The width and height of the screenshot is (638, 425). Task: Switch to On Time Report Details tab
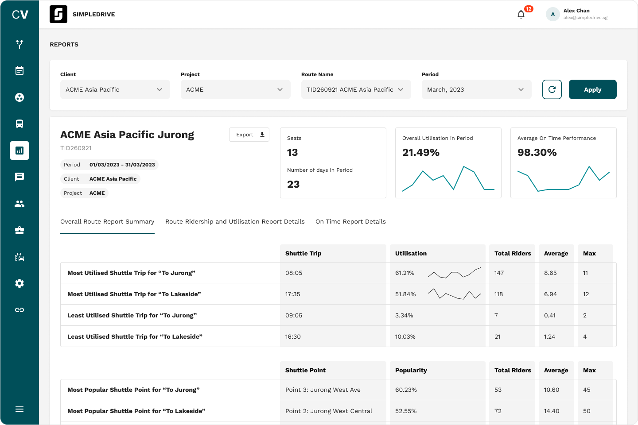pyautogui.click(x=350, y=222)
